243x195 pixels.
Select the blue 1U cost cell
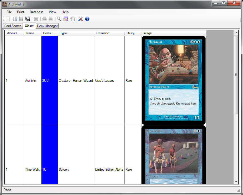(49, 155)
